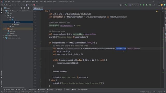Viewport: 166px width, 93px height.
Task: Open Bookmarks tool window stripe
Action: tap(1, 74)
